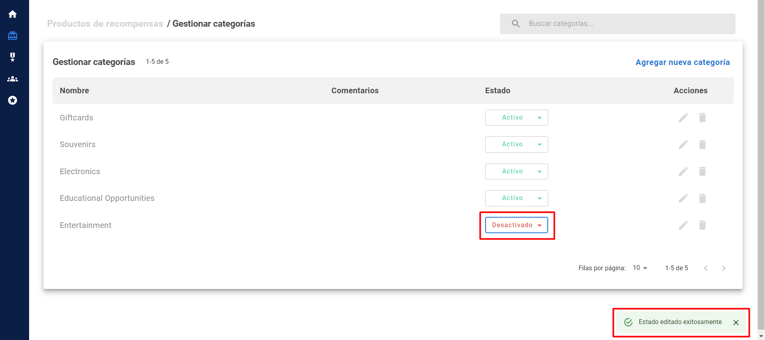
Task: Open the users group icon in sidebar
Action: point(13,79)
